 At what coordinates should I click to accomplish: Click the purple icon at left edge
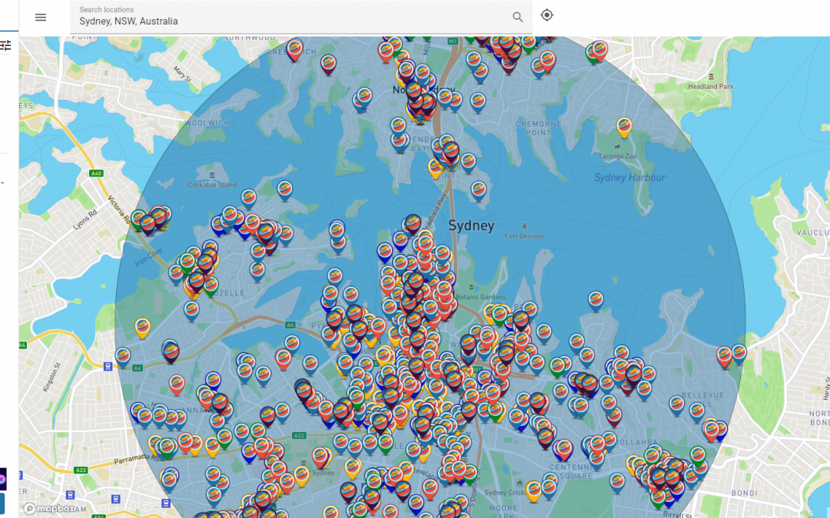pyautogui.click(x=3, y=479)
